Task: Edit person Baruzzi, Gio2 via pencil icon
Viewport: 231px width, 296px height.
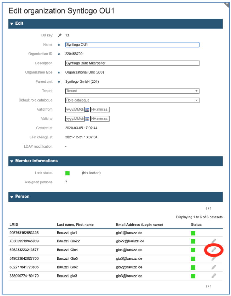Action: click(214, 267)
